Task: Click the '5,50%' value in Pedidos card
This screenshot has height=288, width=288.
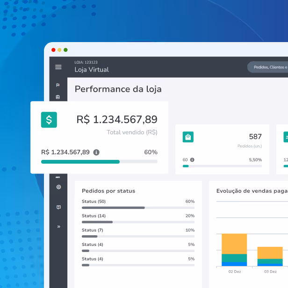Action: click(255, 160)
